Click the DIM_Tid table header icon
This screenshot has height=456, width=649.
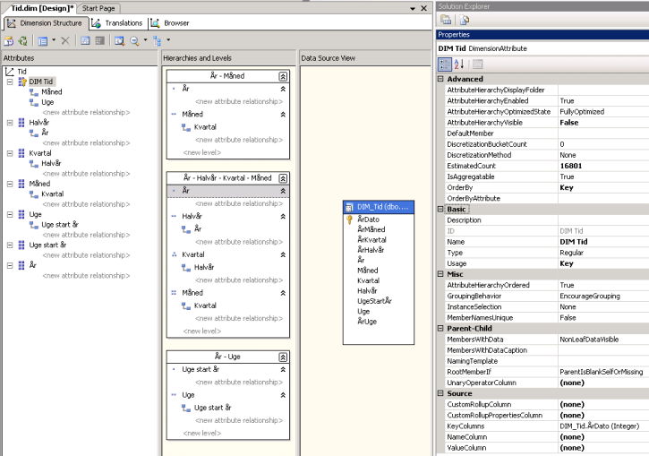[349, 207]
